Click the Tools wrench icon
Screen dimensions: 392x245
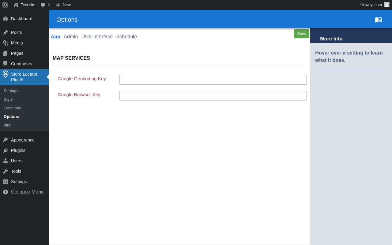click(6, 171)
